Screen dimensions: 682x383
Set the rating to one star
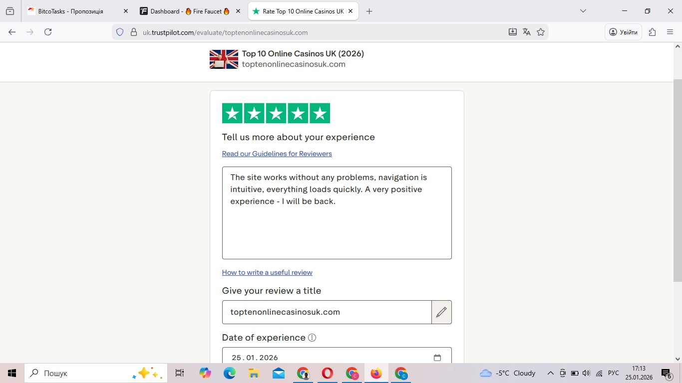[232, 113]
